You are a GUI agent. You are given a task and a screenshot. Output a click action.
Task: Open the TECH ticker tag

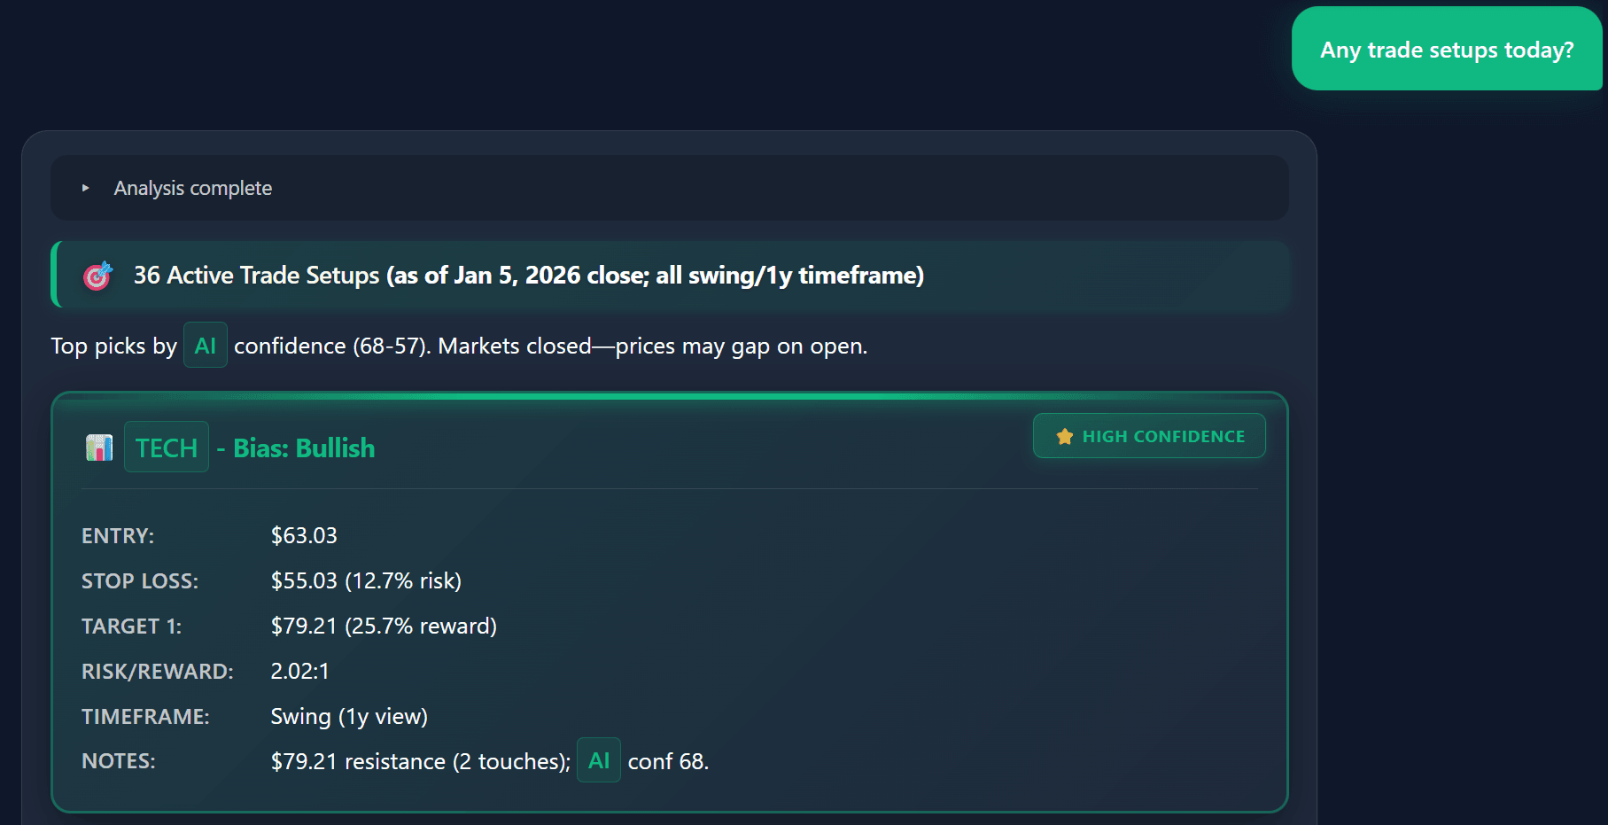pyautogui.click(x=167, y=448)
